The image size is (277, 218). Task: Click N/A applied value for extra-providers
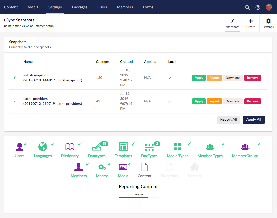[147, 101]
